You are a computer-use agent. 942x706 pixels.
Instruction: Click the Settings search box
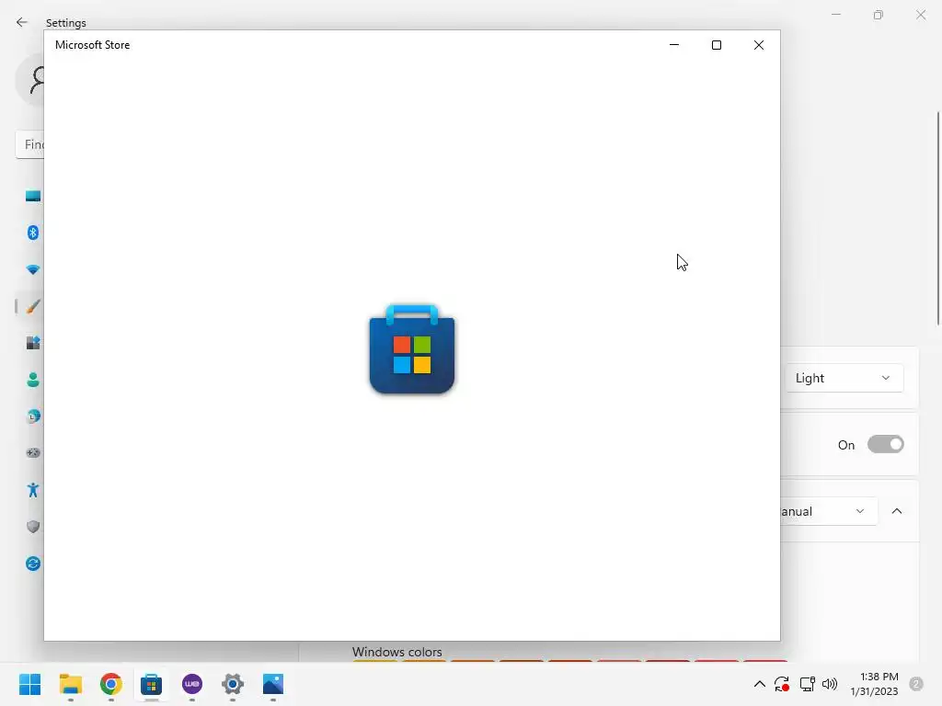(30, 144)
